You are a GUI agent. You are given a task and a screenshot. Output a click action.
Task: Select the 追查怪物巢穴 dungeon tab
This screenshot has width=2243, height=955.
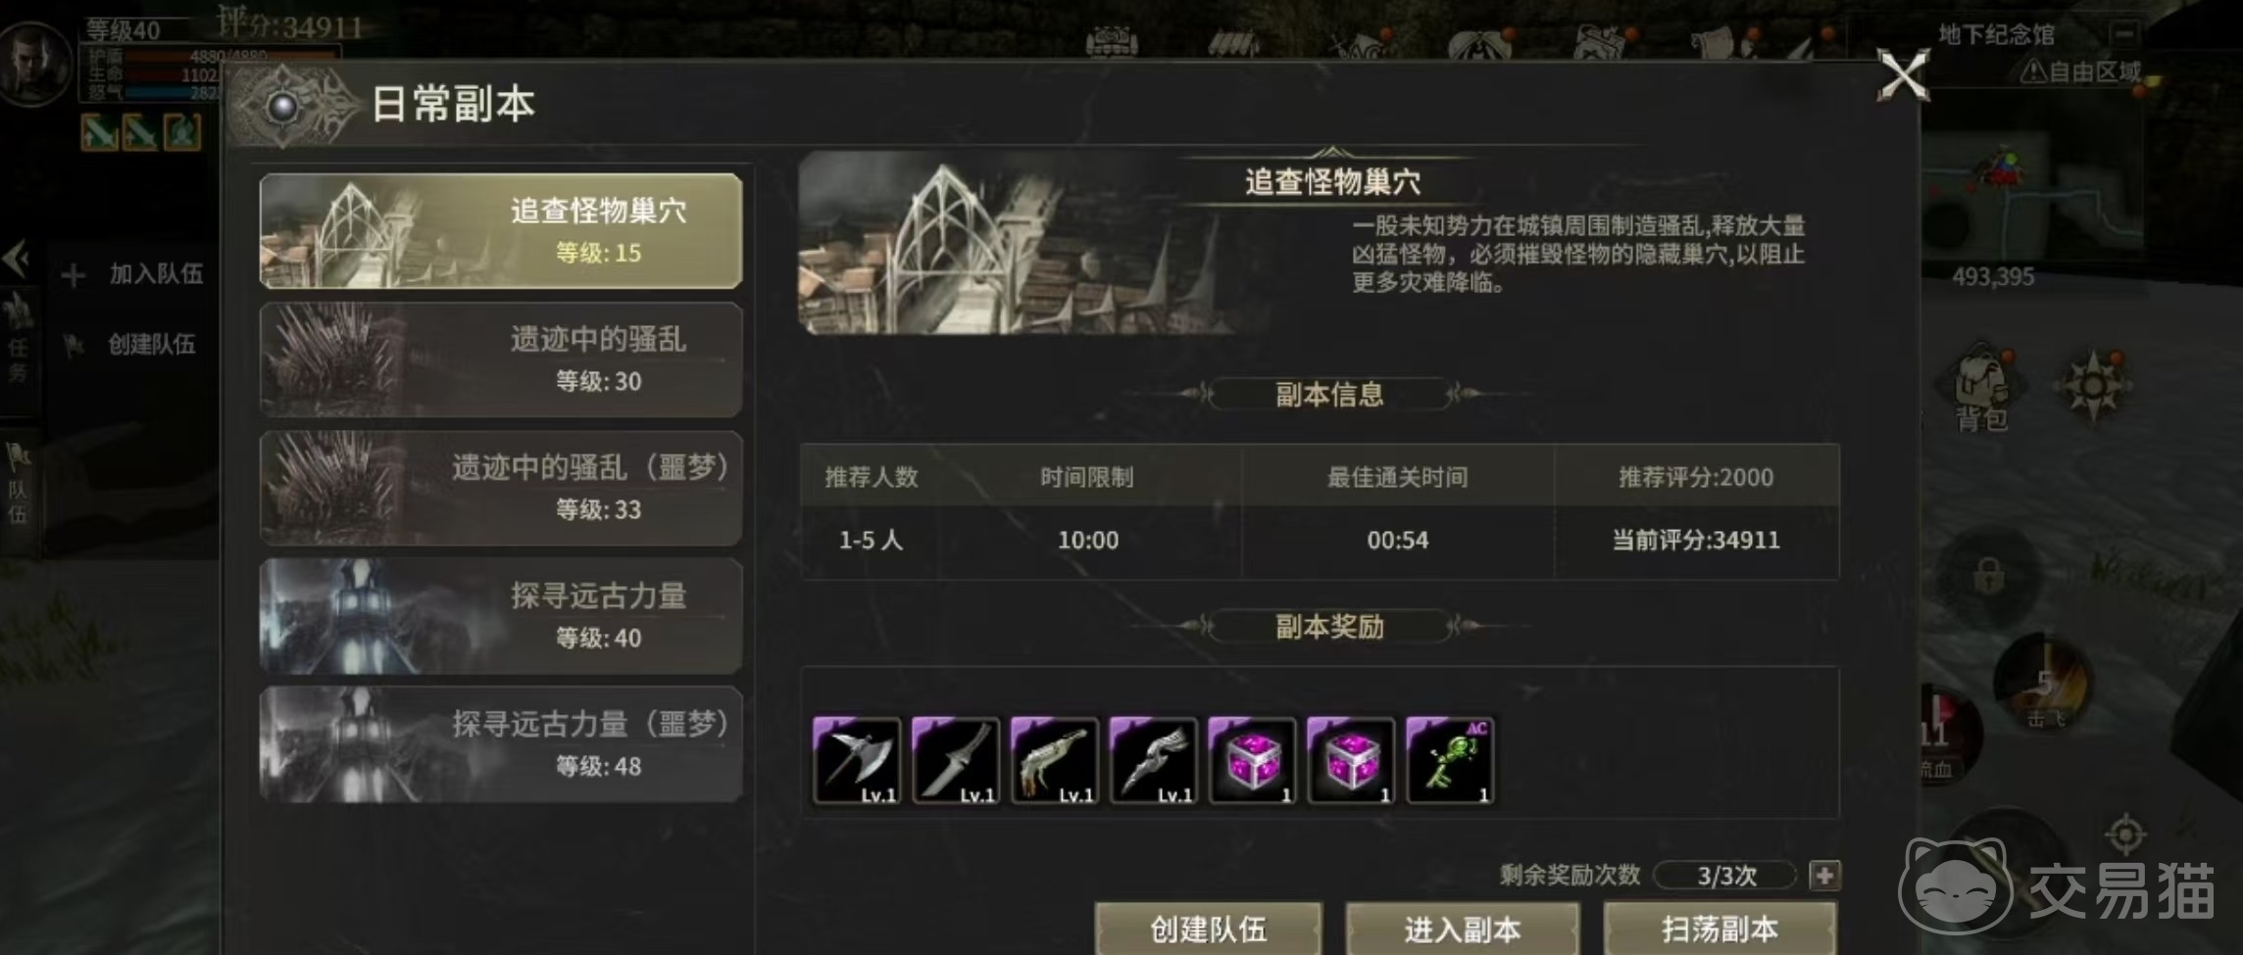pyautogui.click(x=501, y=231)
